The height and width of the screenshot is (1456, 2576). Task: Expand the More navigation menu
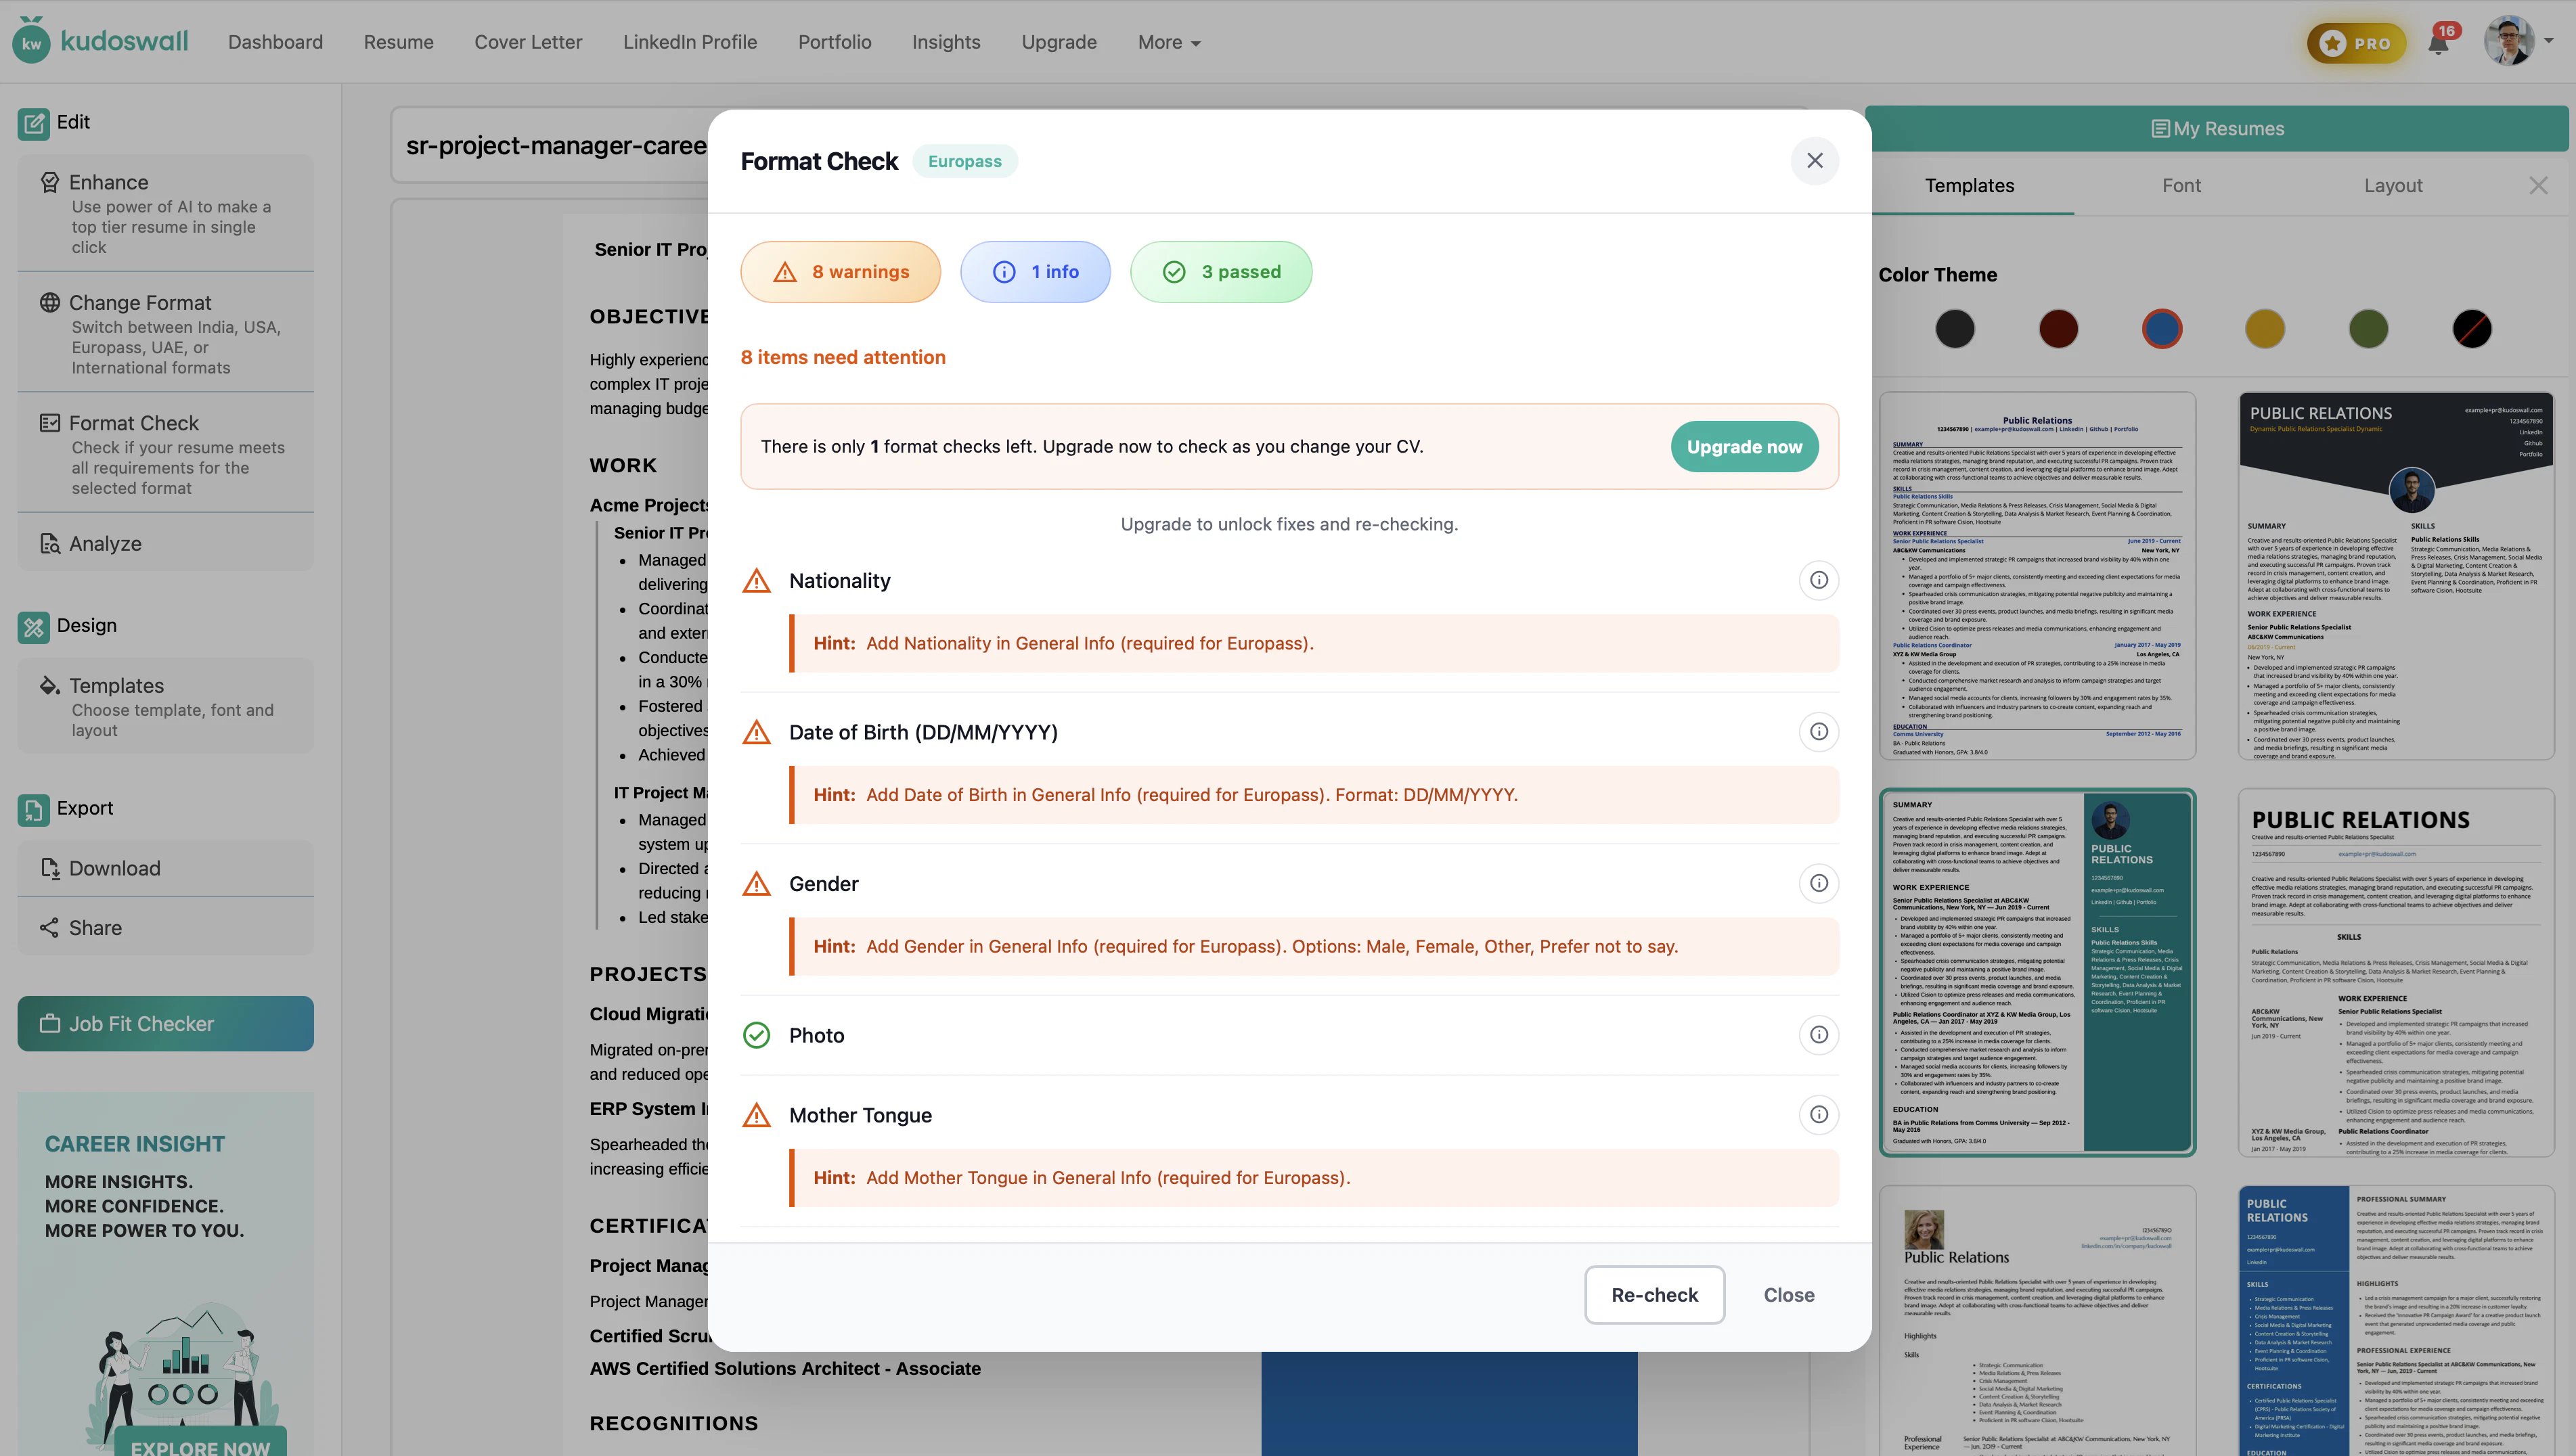[x=1168, y=42]
